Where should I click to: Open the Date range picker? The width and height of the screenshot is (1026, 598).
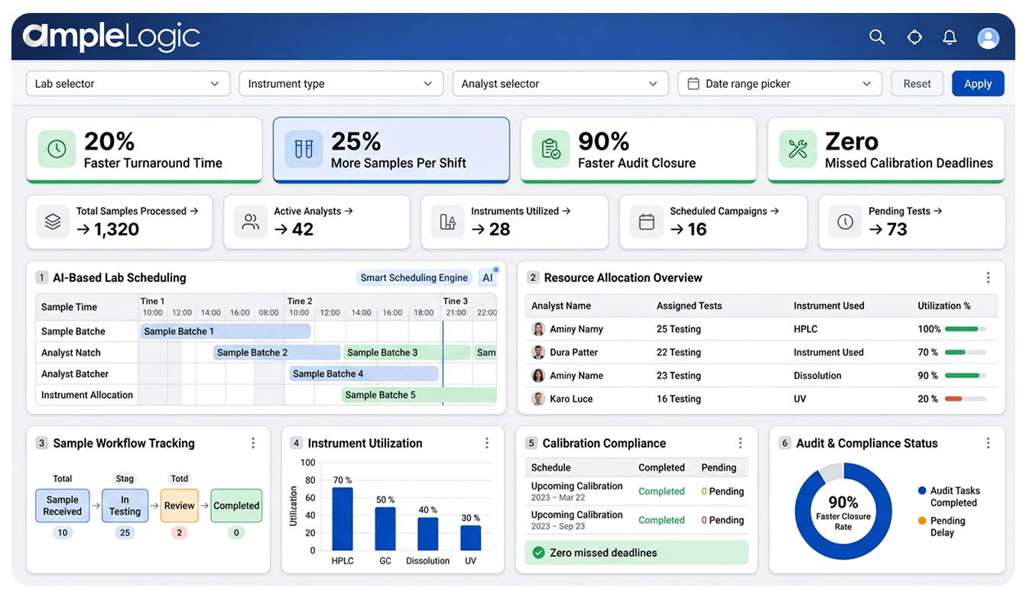tap(779, 84)
